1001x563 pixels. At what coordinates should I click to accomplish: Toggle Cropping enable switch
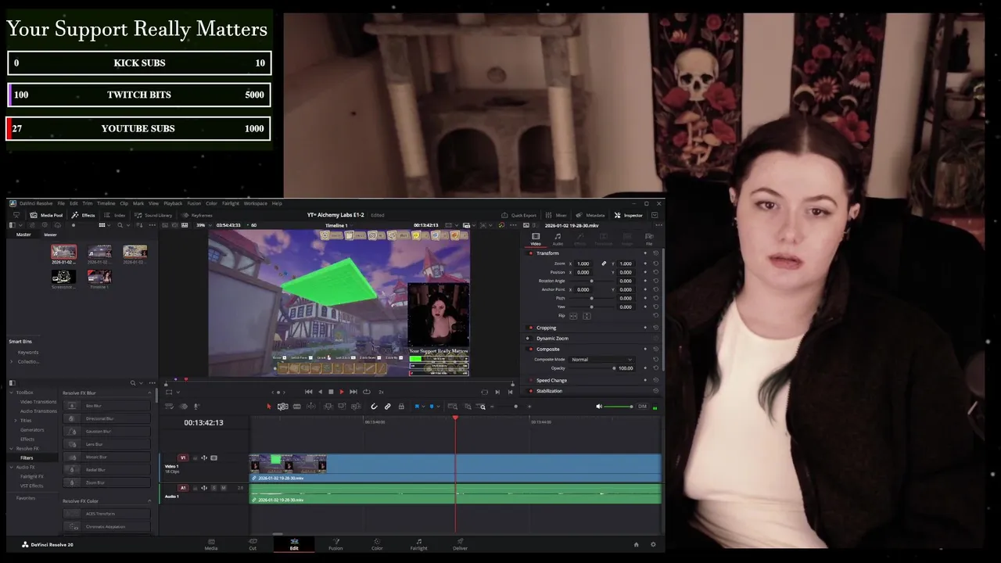tap(531, 328)
